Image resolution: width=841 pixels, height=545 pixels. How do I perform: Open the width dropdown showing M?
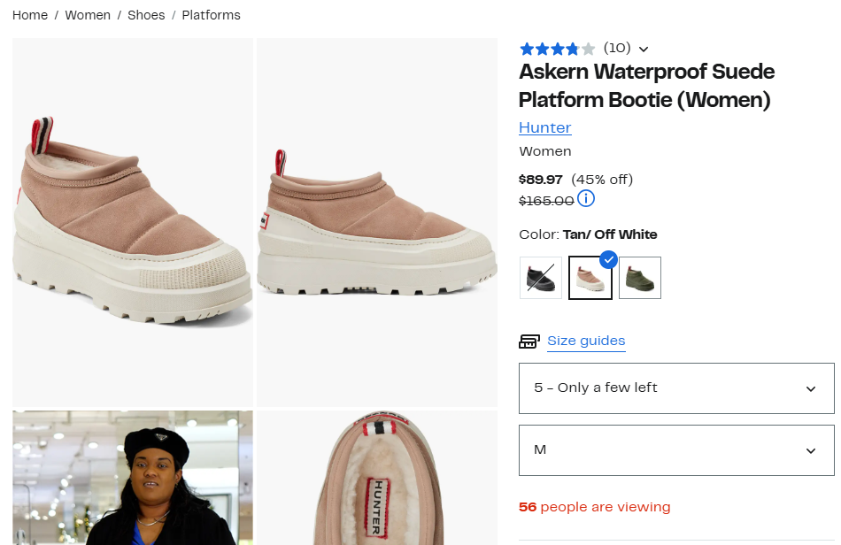coord(675,450)
